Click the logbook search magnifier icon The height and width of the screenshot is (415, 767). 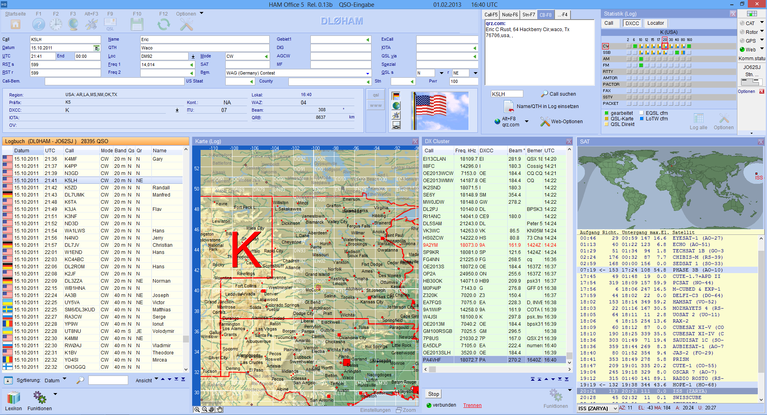(80, 380)
